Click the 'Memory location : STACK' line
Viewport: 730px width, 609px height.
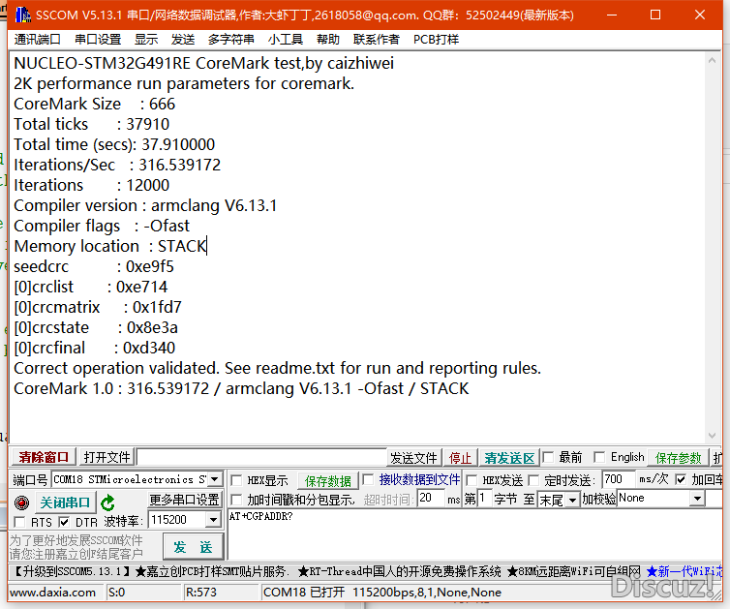(x=109, y=246)
